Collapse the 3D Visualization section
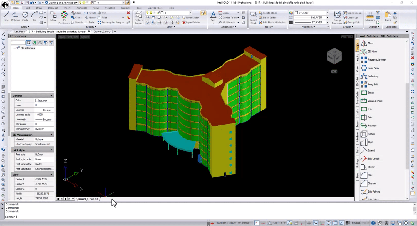The height and width of the screenshot is (226, 417). [x=51, y=135]
